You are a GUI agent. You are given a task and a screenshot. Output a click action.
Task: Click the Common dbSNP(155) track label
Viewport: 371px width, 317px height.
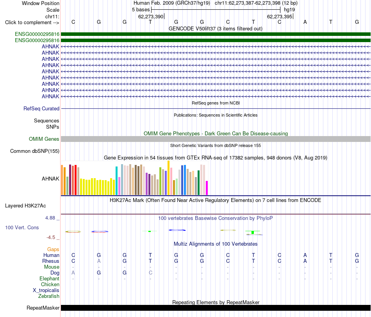[34, 151]
